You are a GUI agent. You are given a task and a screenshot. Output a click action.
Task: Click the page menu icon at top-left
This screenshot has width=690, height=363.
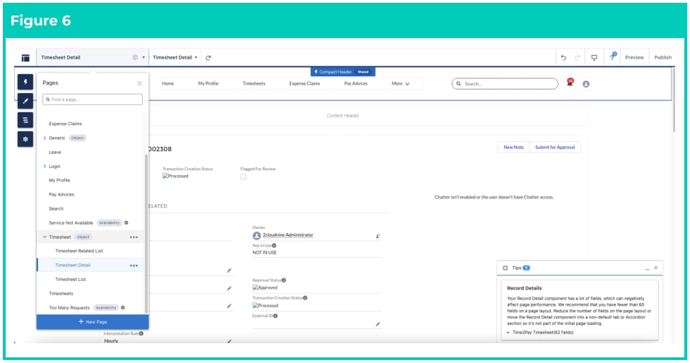coord(25,58)
